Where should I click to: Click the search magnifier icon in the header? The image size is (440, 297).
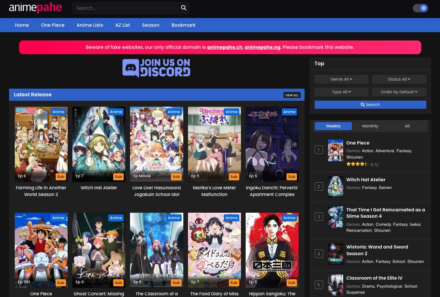[x=184, y=8]
